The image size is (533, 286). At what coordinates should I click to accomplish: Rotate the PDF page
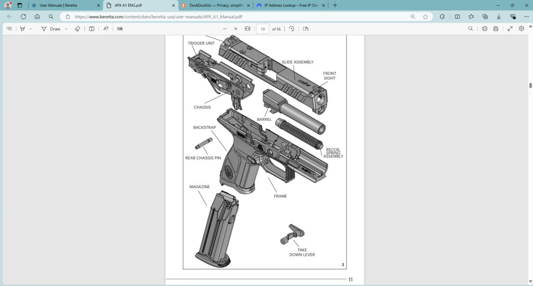pyautogui.click(x=291, y=29)
